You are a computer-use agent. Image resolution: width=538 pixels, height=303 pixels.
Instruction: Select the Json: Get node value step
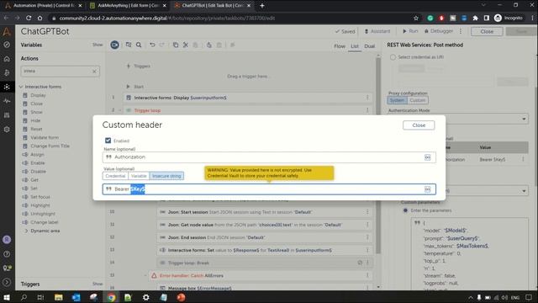coord(265,225)
